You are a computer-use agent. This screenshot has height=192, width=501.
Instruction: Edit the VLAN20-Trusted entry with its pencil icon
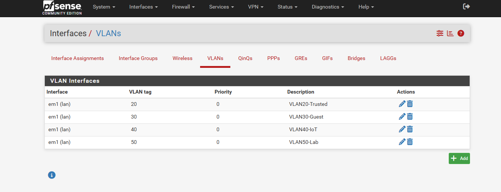click(x=402, y=104)
